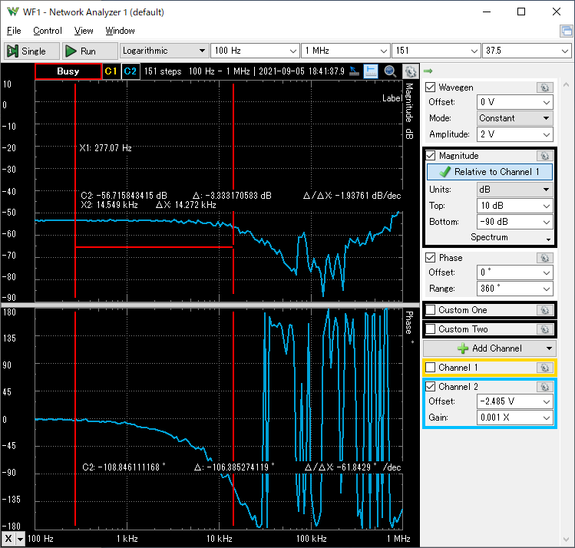Image resolution: width=575 pixels, height=548 pixels.
Task: Open the Control menu
Action: [48, 31]
